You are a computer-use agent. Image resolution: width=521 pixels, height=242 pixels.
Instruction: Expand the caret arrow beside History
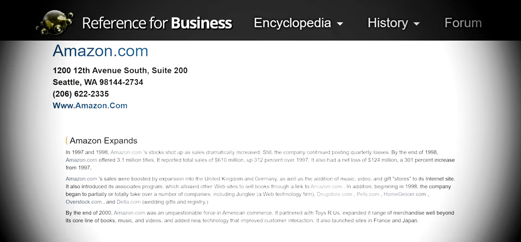417,24
